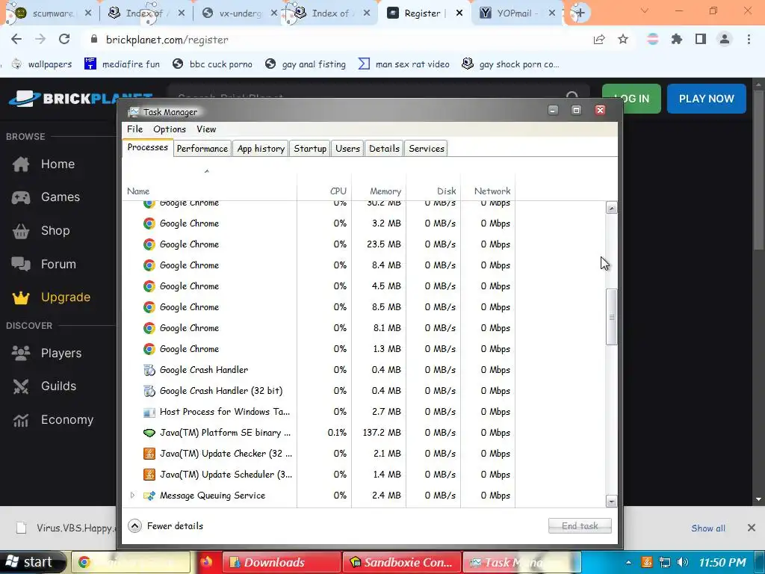Click the PLAY NOW button
765x574 pixels.
click(x=707, y=99)
